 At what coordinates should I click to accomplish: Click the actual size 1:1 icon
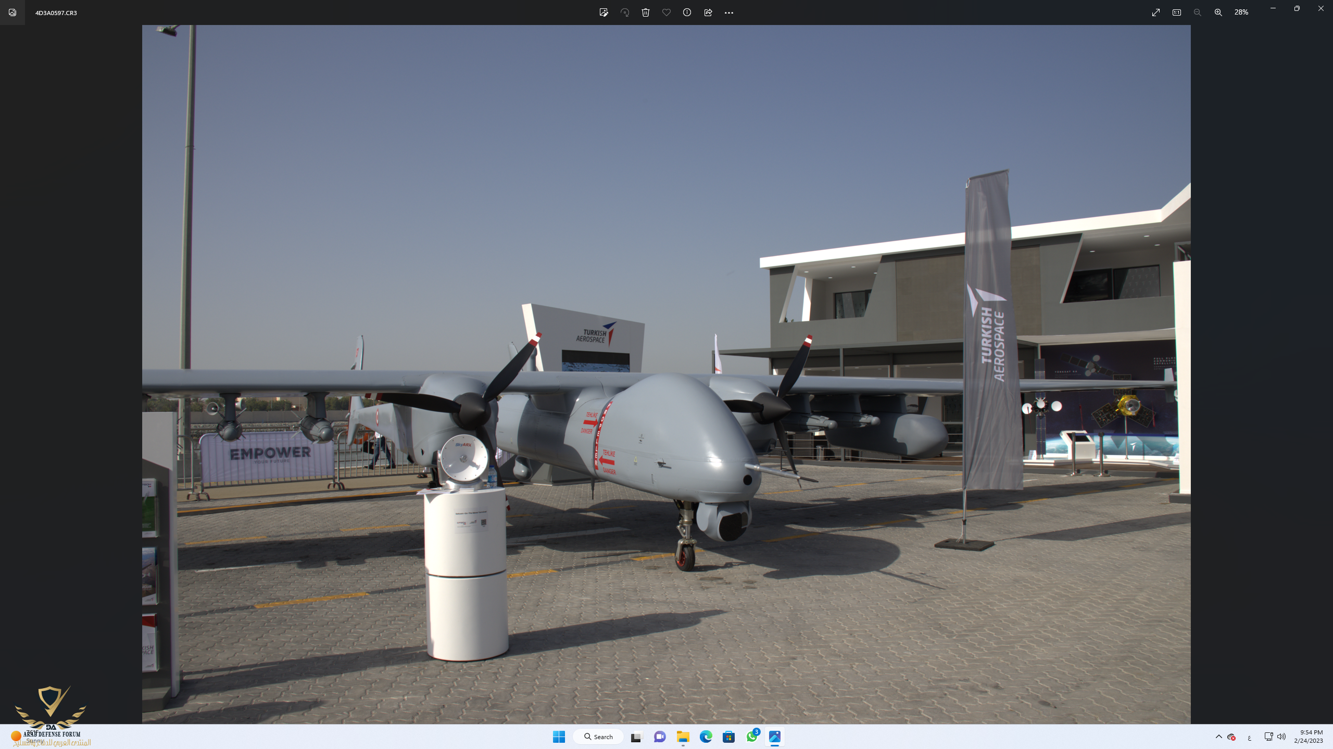tap(1177, 12)
